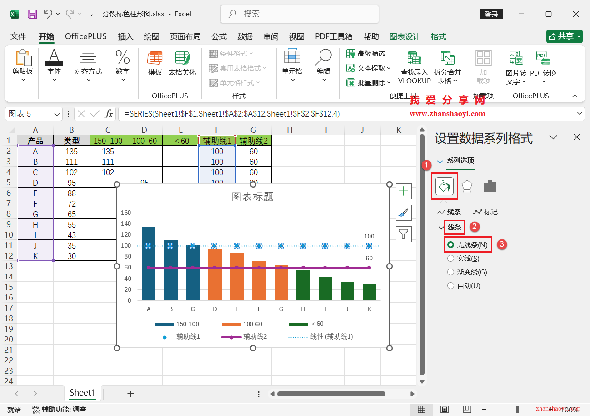Open the 图表 5 name box dropdown
The height and width of the screenshot is (416, 590).
coord(56,113)
